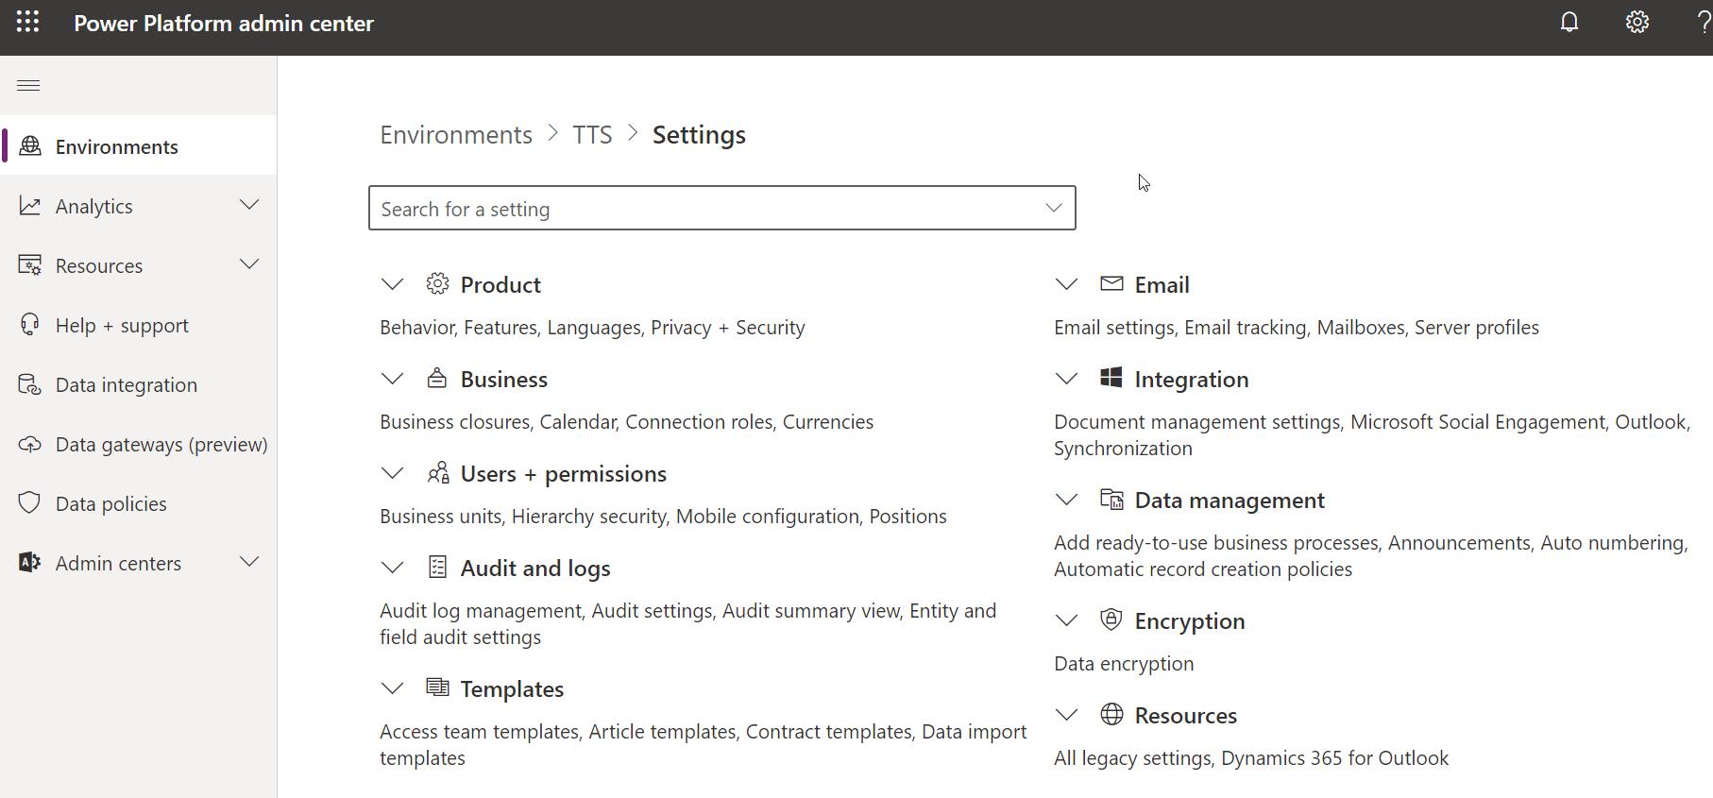Viewport: 1713px width, 798px height.
Task: Collapse the navigation hamburger menu
Action: [x=28, y=86]
